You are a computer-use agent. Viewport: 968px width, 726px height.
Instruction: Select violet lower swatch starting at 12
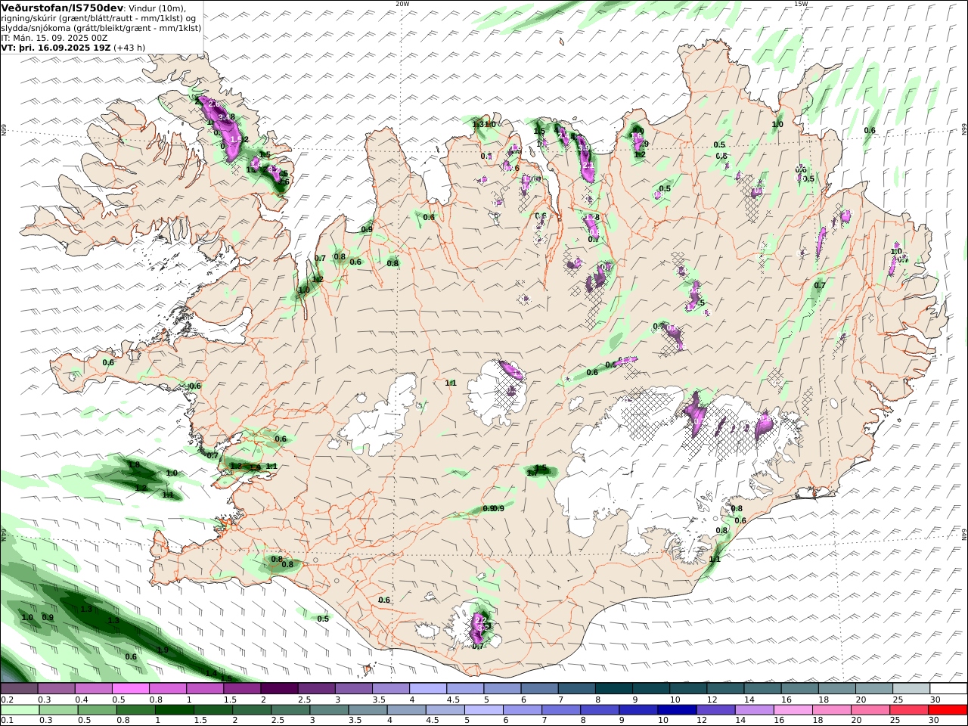[x=715, y=710]
